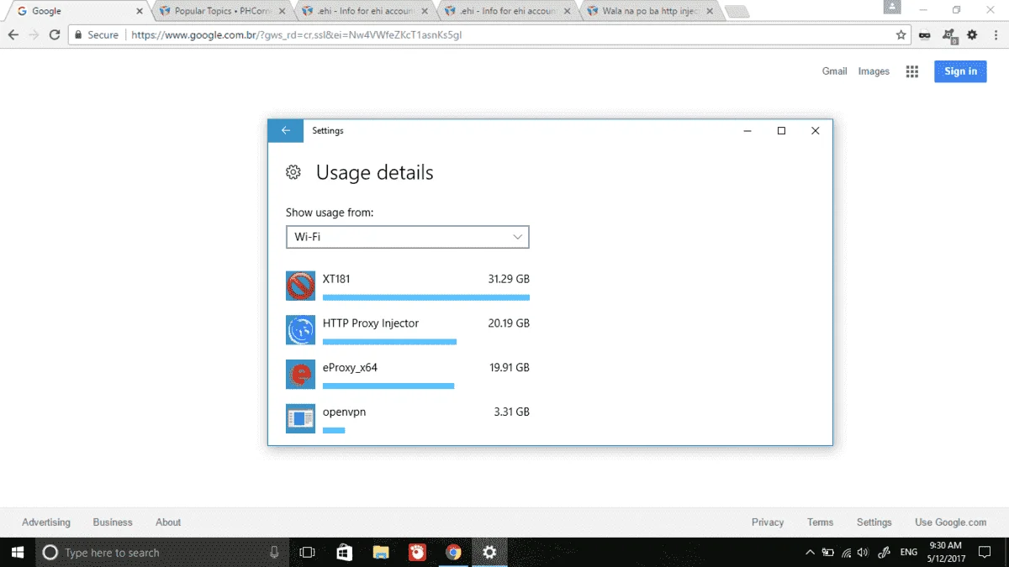Screen dimensions: 1009x567
Task: Click the Sign in button
Action: coord(960,71)
